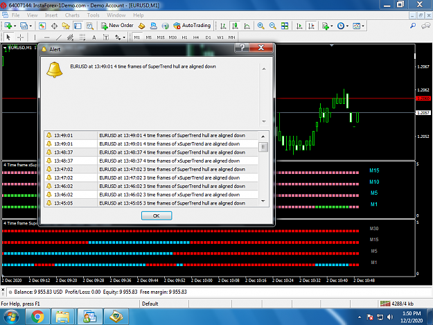Open the Profiles icon
Screen dimensions: 433x325
click(x=24, y=26)
